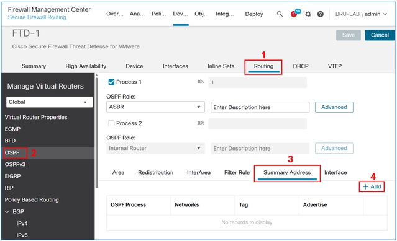The height and width of the screenshot is (241, 397).
Task: Click the OSPF Process column header
Action: pos(128,204)
